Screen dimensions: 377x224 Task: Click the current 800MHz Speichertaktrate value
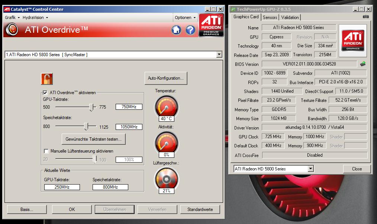coord(110,187)
